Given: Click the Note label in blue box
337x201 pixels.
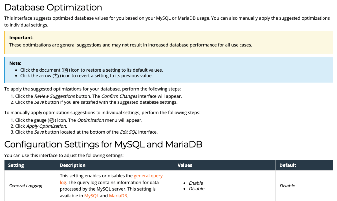Looking at the screenshot, I should pyautogui.click(x=15, y=63).
